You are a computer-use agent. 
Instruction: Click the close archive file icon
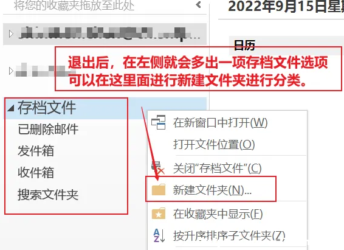[158, 168]
